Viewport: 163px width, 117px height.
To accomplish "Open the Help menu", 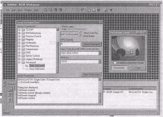I will 36,10.
